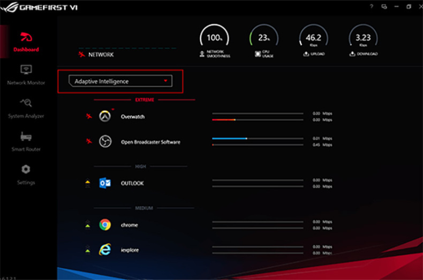Change priority arrow for Open Broadcaster Software

coord(89,141)
